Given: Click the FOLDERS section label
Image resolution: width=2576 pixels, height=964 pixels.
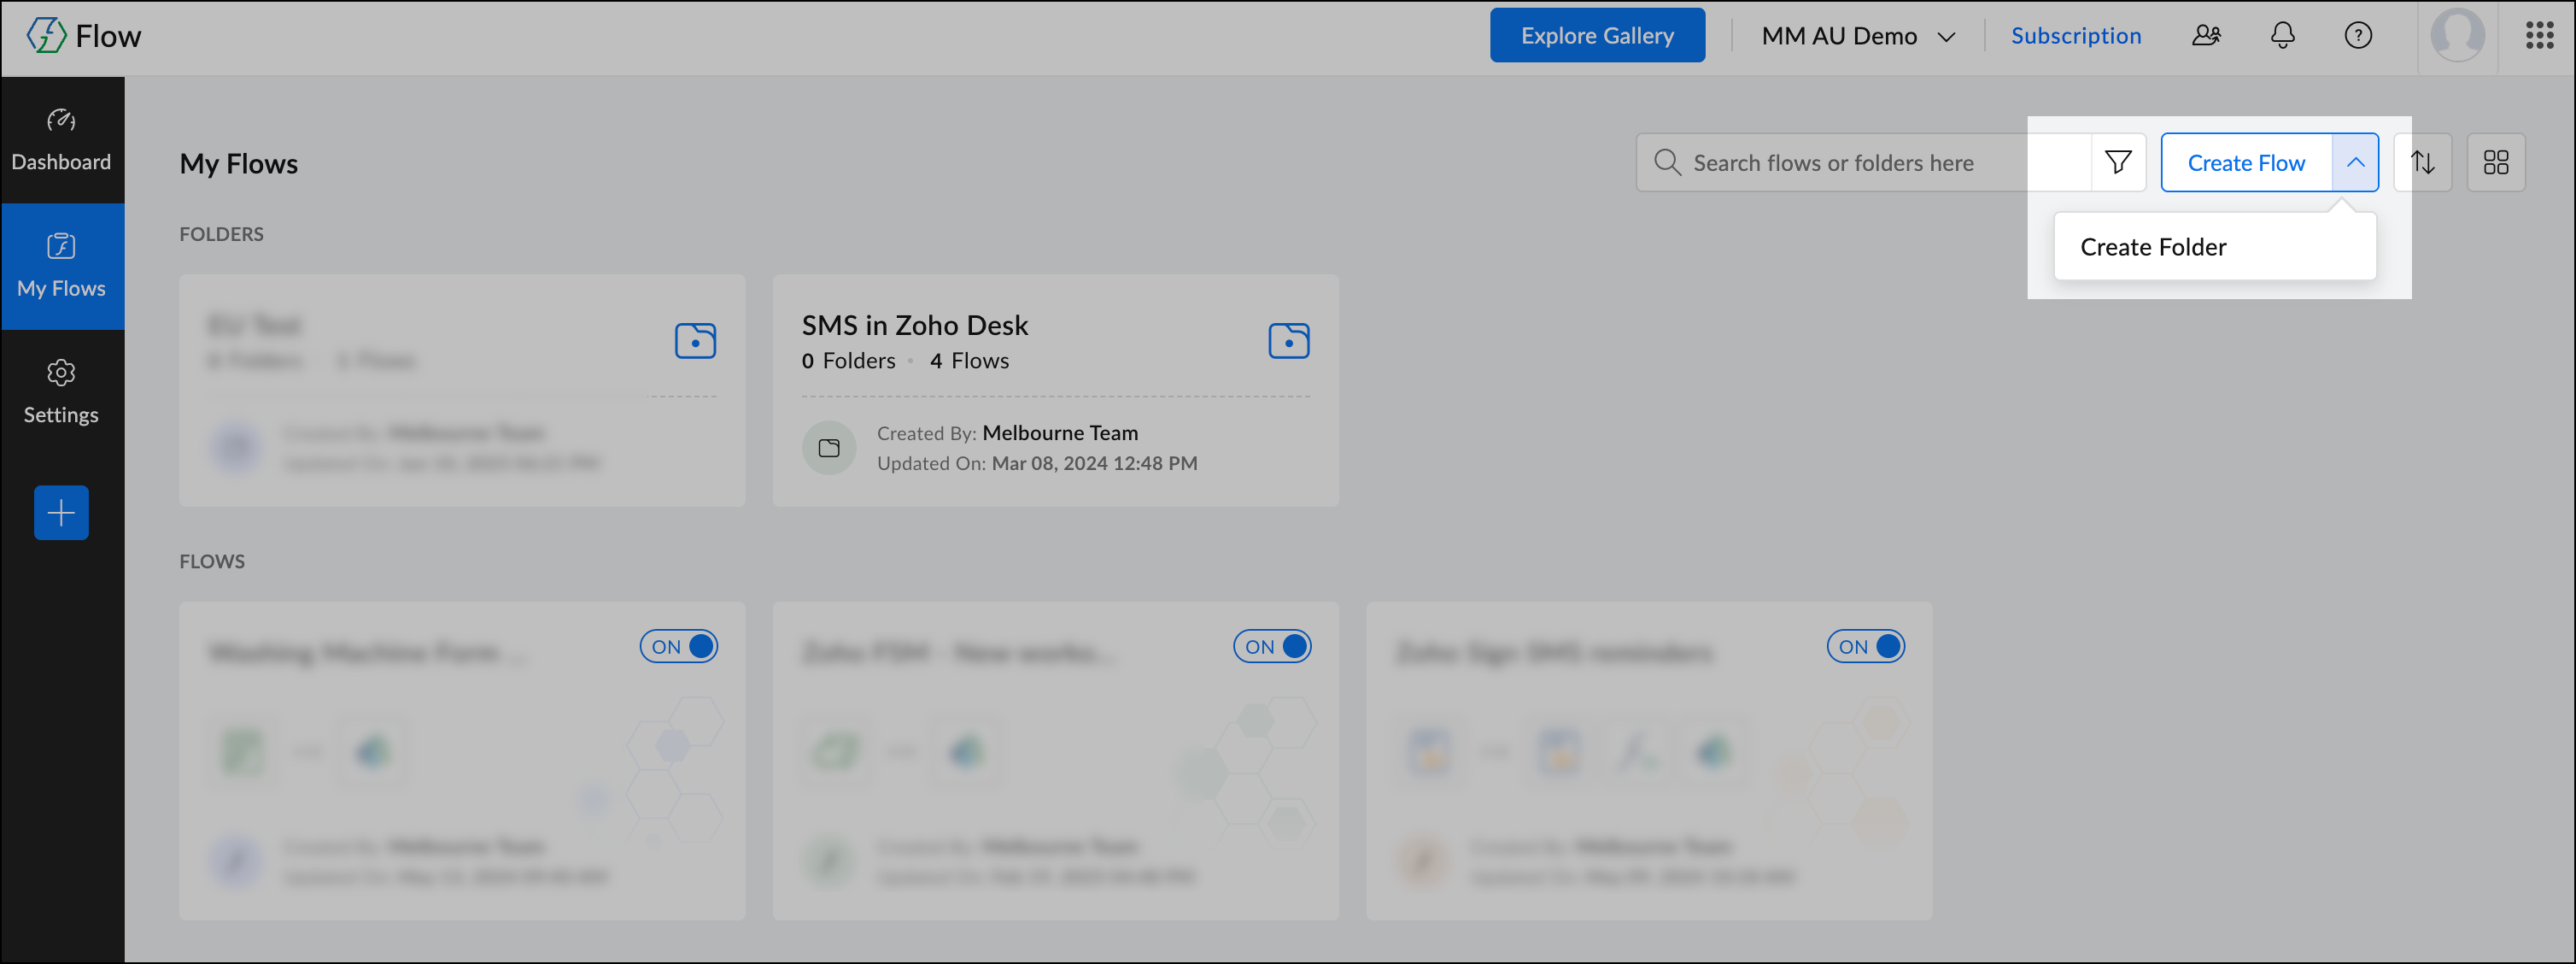Looking at the screenshot, I should coord(221,234).
